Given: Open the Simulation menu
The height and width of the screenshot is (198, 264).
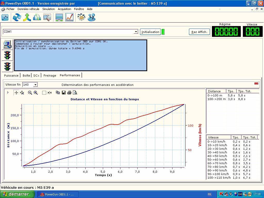Looking at the screenshot, I should tap(48, 9).
